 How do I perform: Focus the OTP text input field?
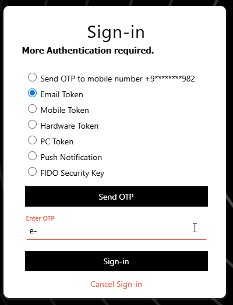coord(116,231)
